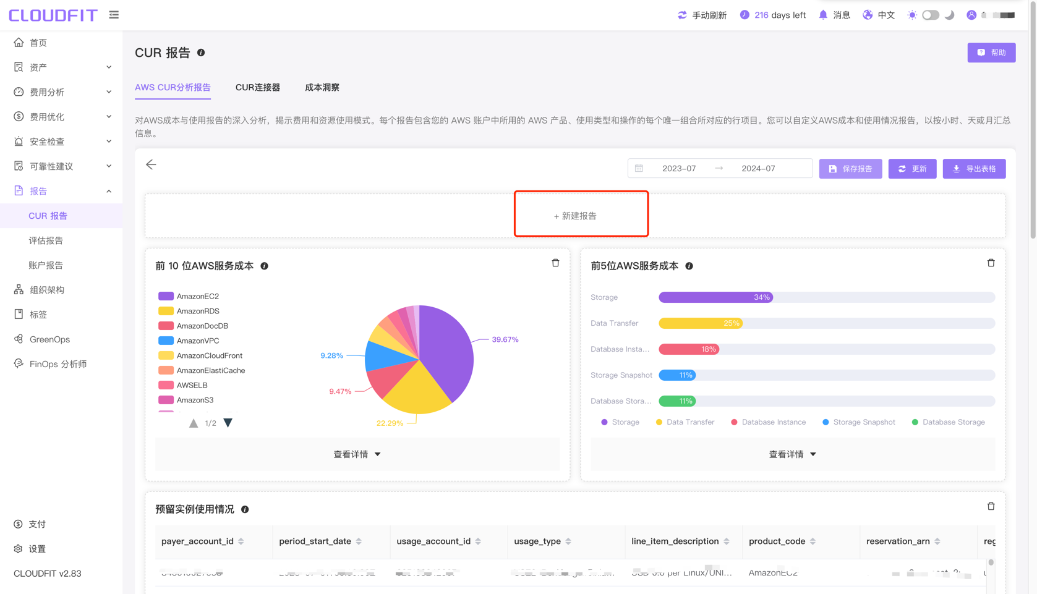This screenshot has height=594, width=1037.
Task: Sort by usage_type column
Action: click(x=568, y=541)
